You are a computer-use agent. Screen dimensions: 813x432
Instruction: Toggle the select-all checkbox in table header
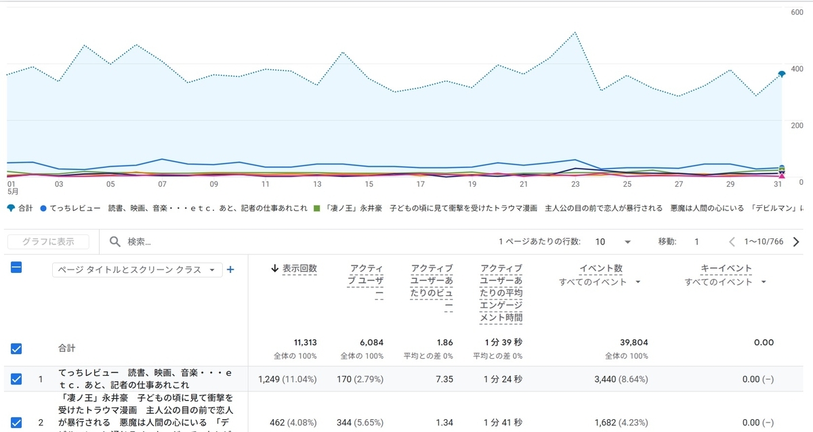[17, 267]
